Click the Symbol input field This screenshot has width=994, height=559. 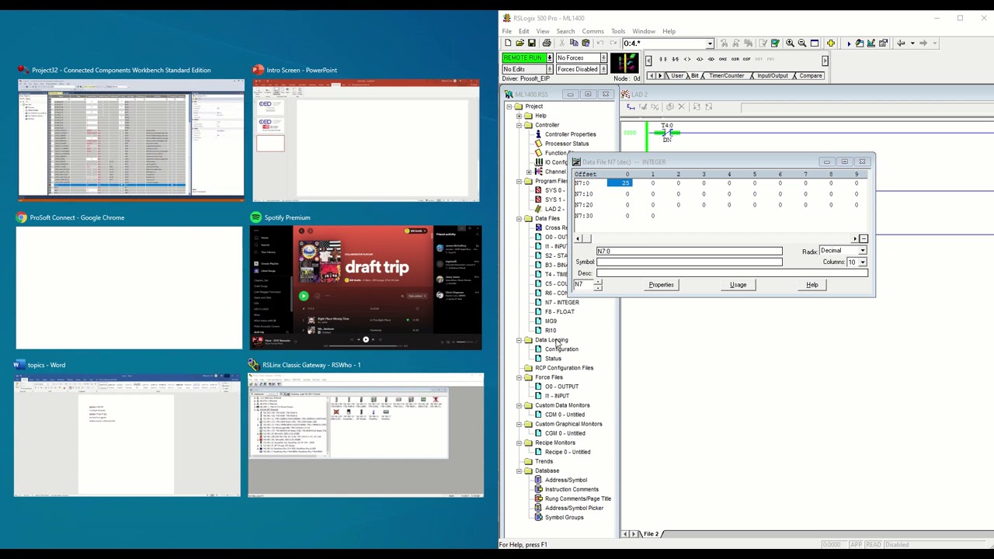click(690, 262)
